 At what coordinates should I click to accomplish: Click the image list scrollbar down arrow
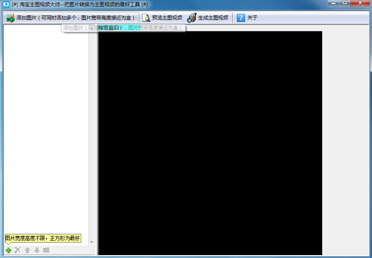(92, 242)
